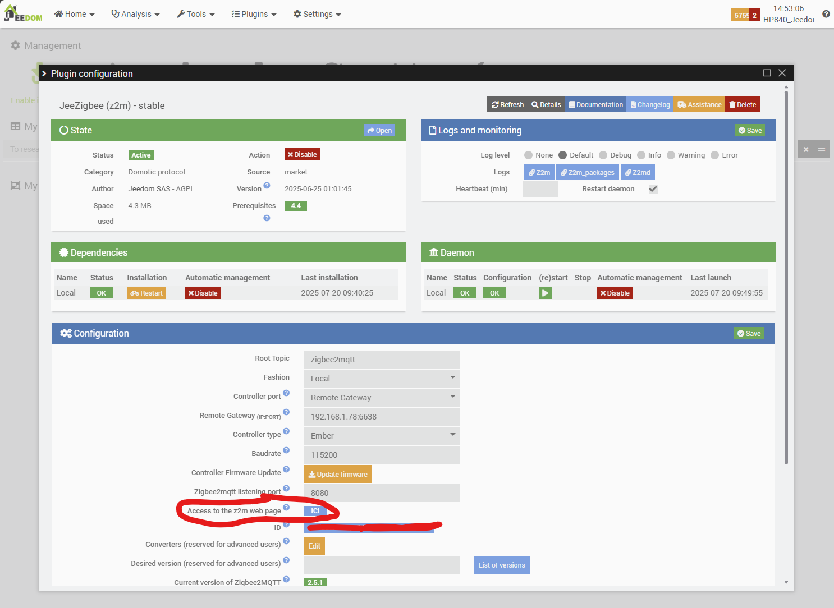
Task: Open the Controller port dropdown
Action: coord(382,398)
